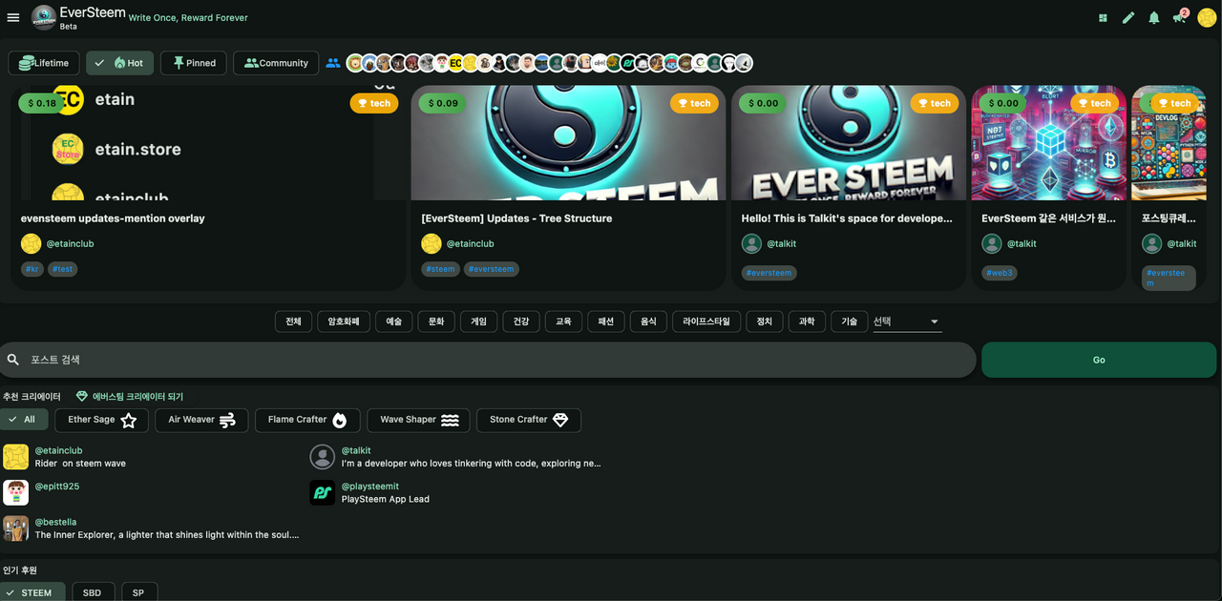Open @playsteemit creator profile

tap(370, 487)
